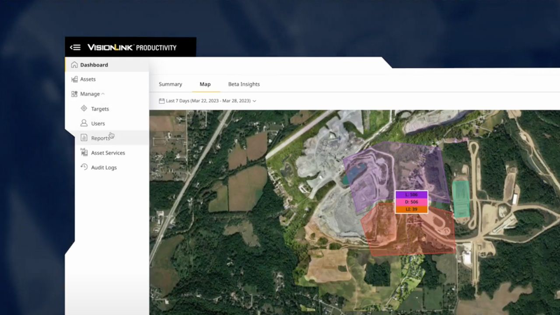The width and height of the screenshot is (560, 315).
Task: Switch to the Summary tab
Action: (170, 84)
